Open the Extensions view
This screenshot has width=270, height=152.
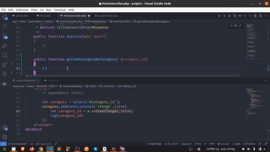tap(5, 65)
